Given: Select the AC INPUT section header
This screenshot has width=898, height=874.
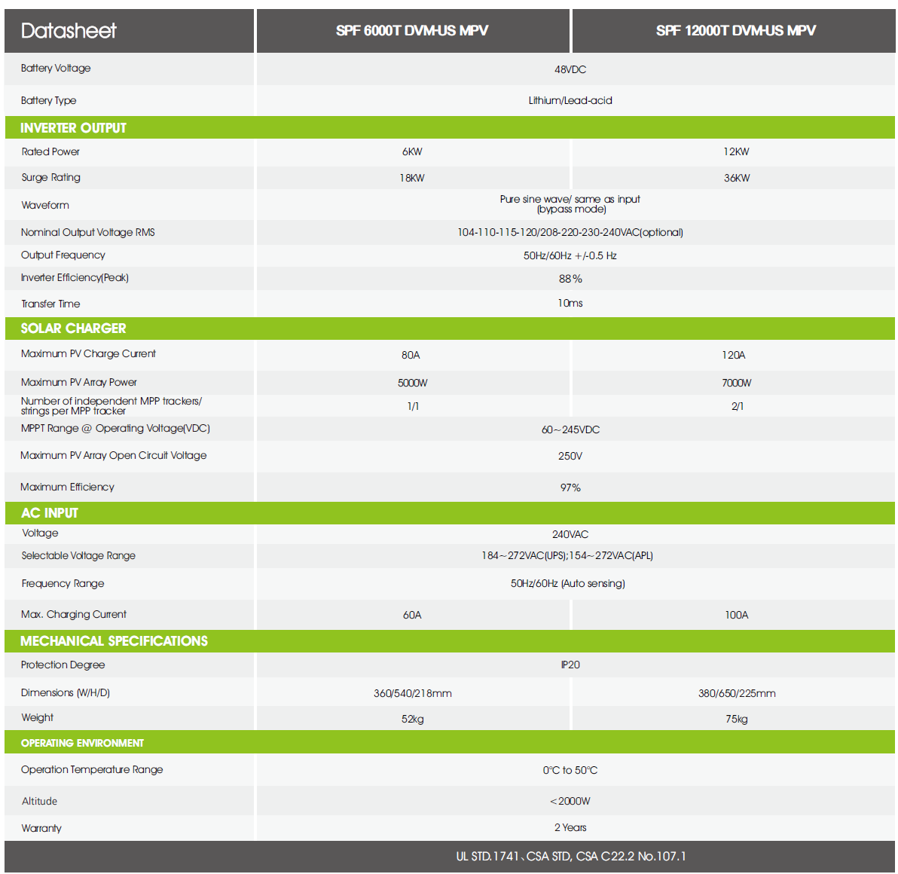Looking at the screenshot, I should coord(50,513).
